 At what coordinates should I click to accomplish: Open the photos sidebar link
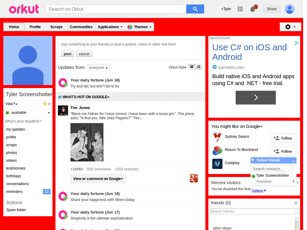(12, 153)
